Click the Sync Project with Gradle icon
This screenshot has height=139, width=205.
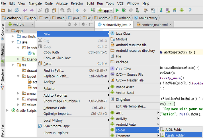tap(161, 10)
